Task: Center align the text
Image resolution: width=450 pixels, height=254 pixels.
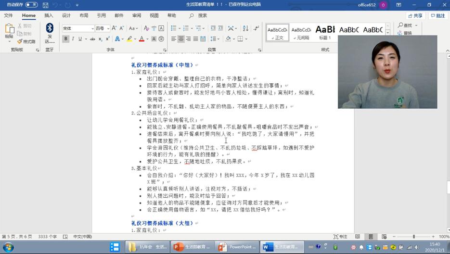Action: (181, 39)
